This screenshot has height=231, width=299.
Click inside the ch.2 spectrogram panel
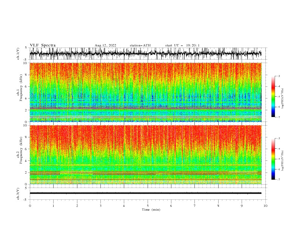[145, 155]
